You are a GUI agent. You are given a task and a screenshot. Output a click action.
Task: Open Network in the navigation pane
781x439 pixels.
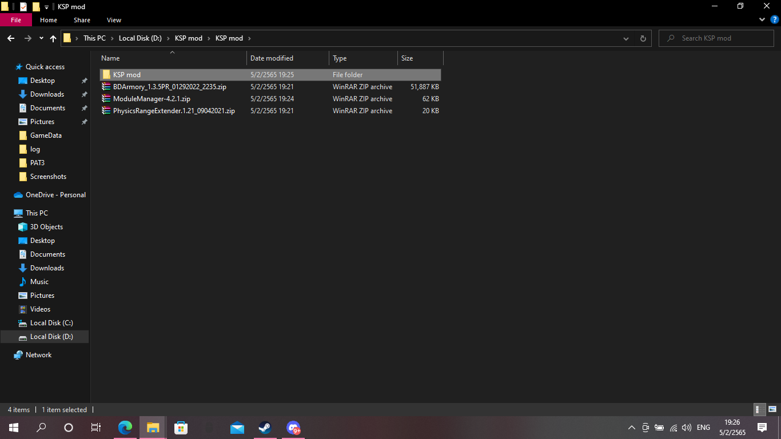[x=38, y=355]
